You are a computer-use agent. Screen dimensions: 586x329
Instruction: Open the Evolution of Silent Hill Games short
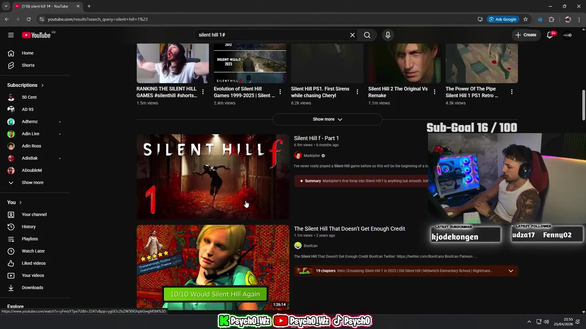(250, 64)
